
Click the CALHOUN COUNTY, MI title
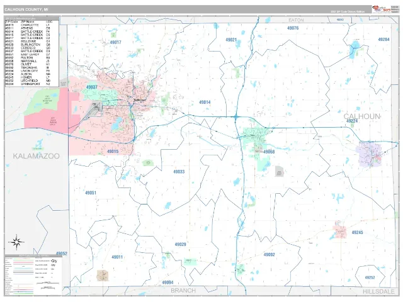(x=26, y=9)
